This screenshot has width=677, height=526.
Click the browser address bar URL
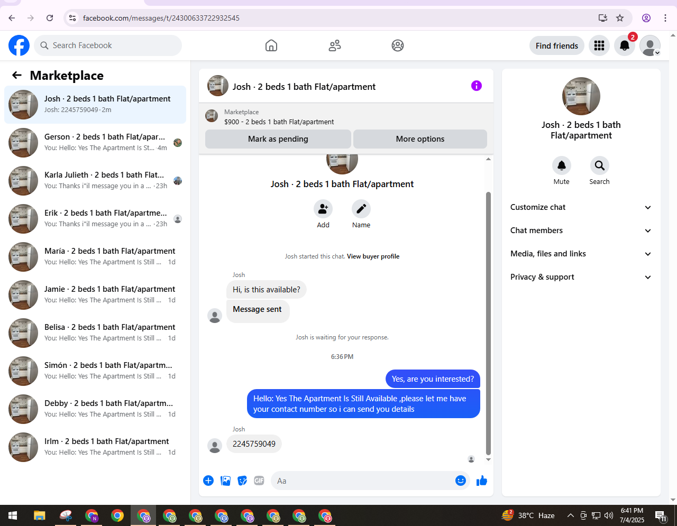[161, 18]
